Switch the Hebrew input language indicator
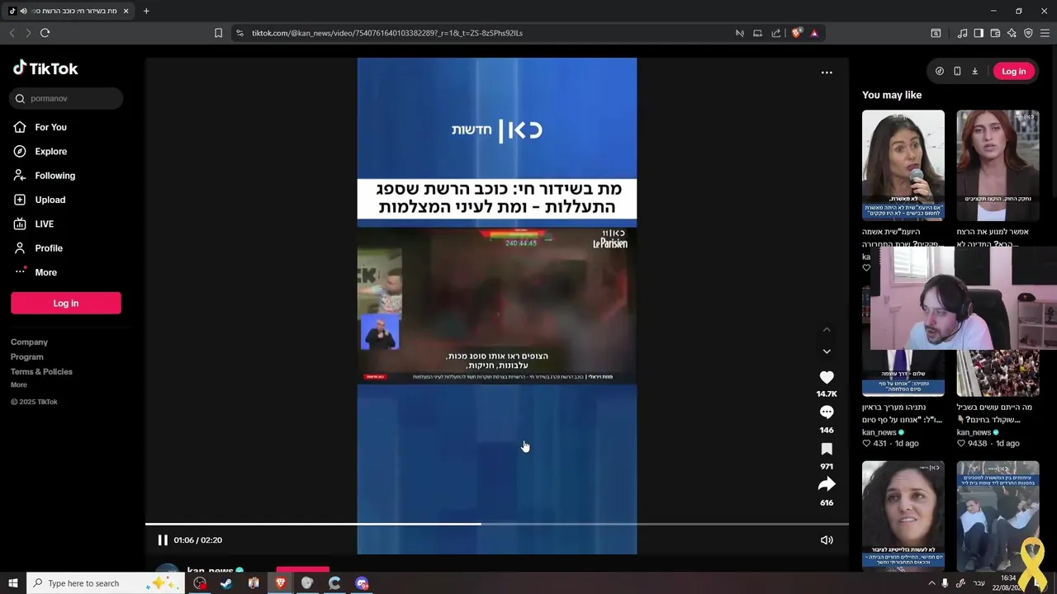Image resolution: width=1057 pixels, height=594 pixels. pos(979,583)
